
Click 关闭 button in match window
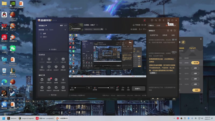coord(196,90)
